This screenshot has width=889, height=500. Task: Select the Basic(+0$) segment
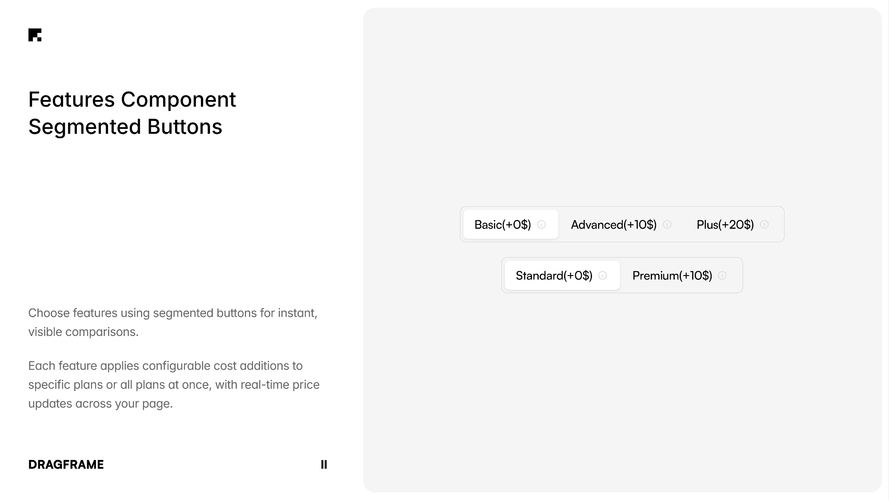[503, 224]
